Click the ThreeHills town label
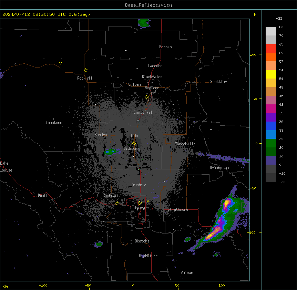This screenshot has width=297, height=290. point(185,144)
